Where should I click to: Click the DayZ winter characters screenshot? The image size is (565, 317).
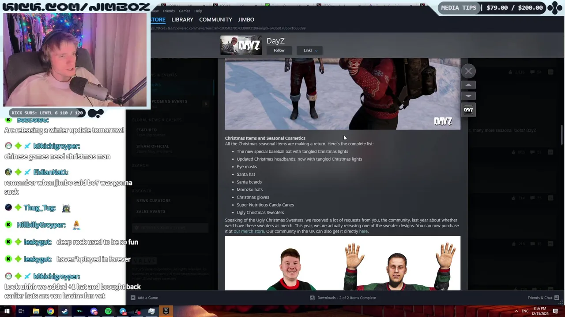point(343,94)
